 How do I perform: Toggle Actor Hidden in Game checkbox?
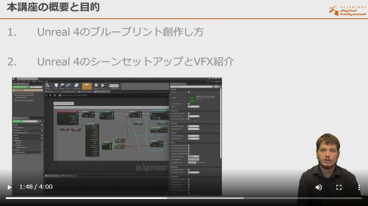[189, 170]
